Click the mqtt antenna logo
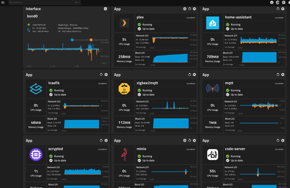The height and width of the screenshot is (188, 290). pos(213,89)
